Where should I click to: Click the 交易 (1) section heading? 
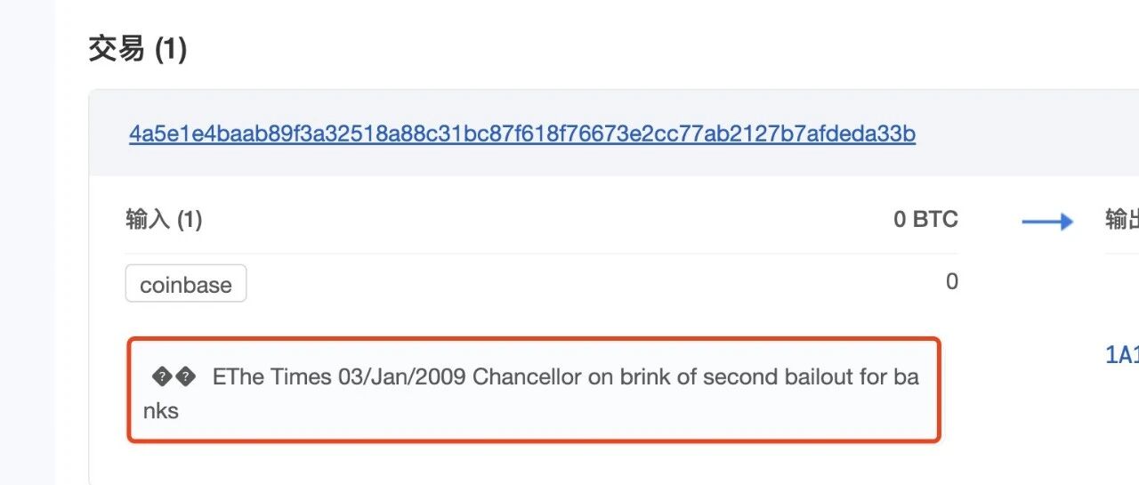(137, 49)
